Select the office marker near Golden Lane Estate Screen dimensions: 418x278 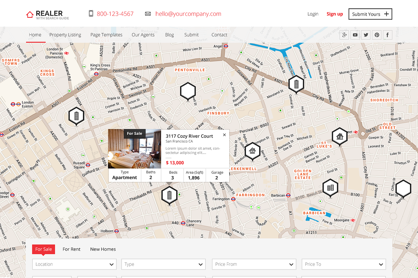(330, 188)
